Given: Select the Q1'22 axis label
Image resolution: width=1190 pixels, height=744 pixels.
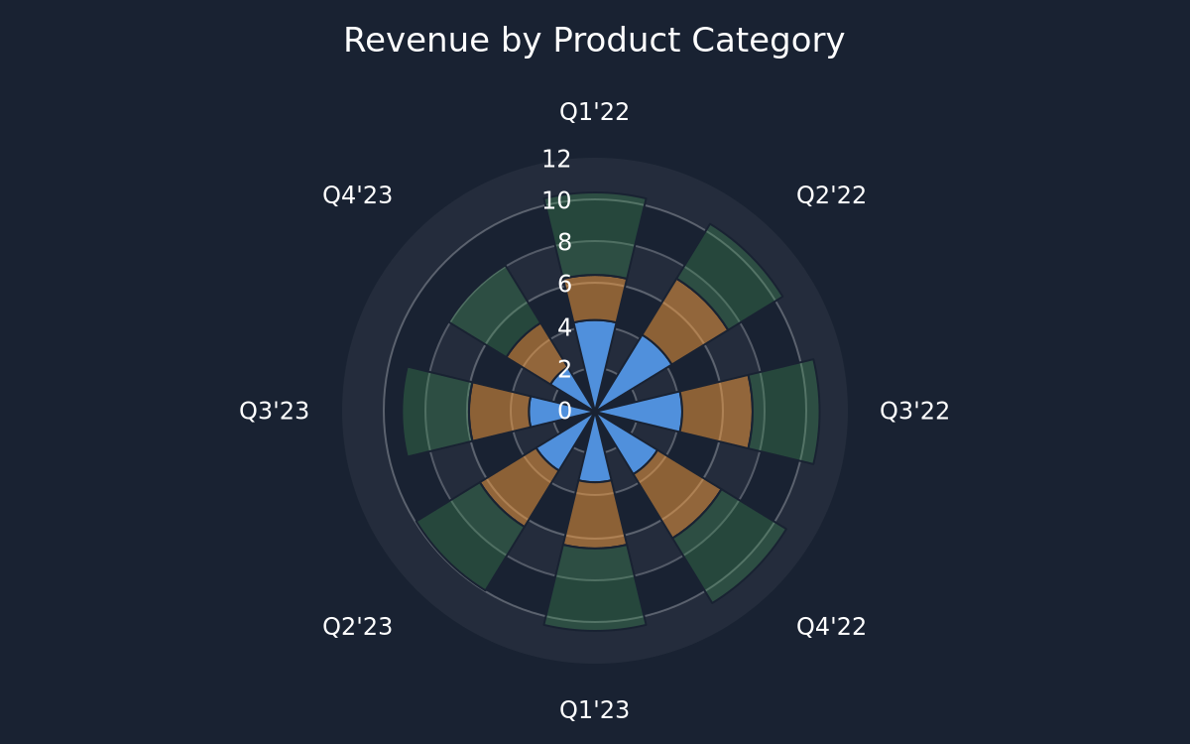Looking at the screenshot, I should (594, 112).
